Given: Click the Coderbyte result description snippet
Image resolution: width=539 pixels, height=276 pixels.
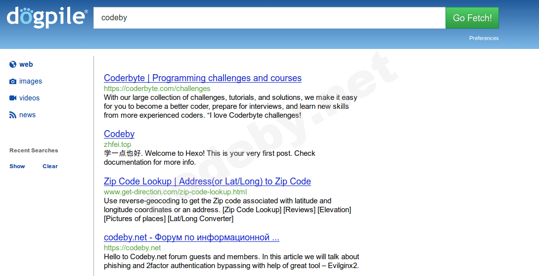Looking at the screenshot, I should tap(230, 106).
